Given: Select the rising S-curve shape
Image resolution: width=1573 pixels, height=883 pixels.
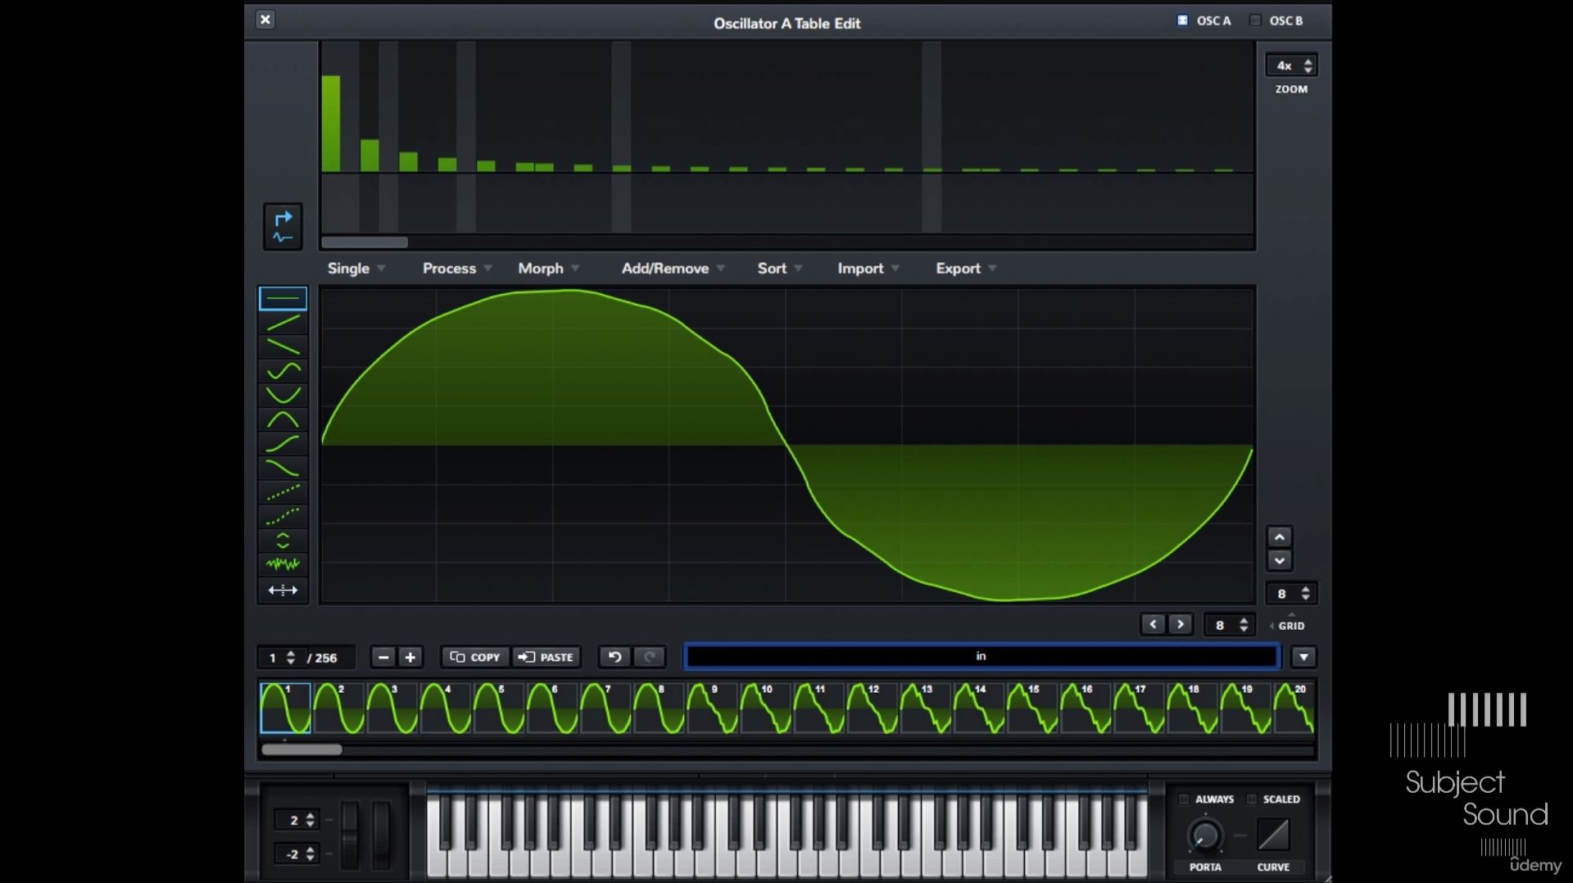Looking at the screenshot, I should (x=283, y=444).
